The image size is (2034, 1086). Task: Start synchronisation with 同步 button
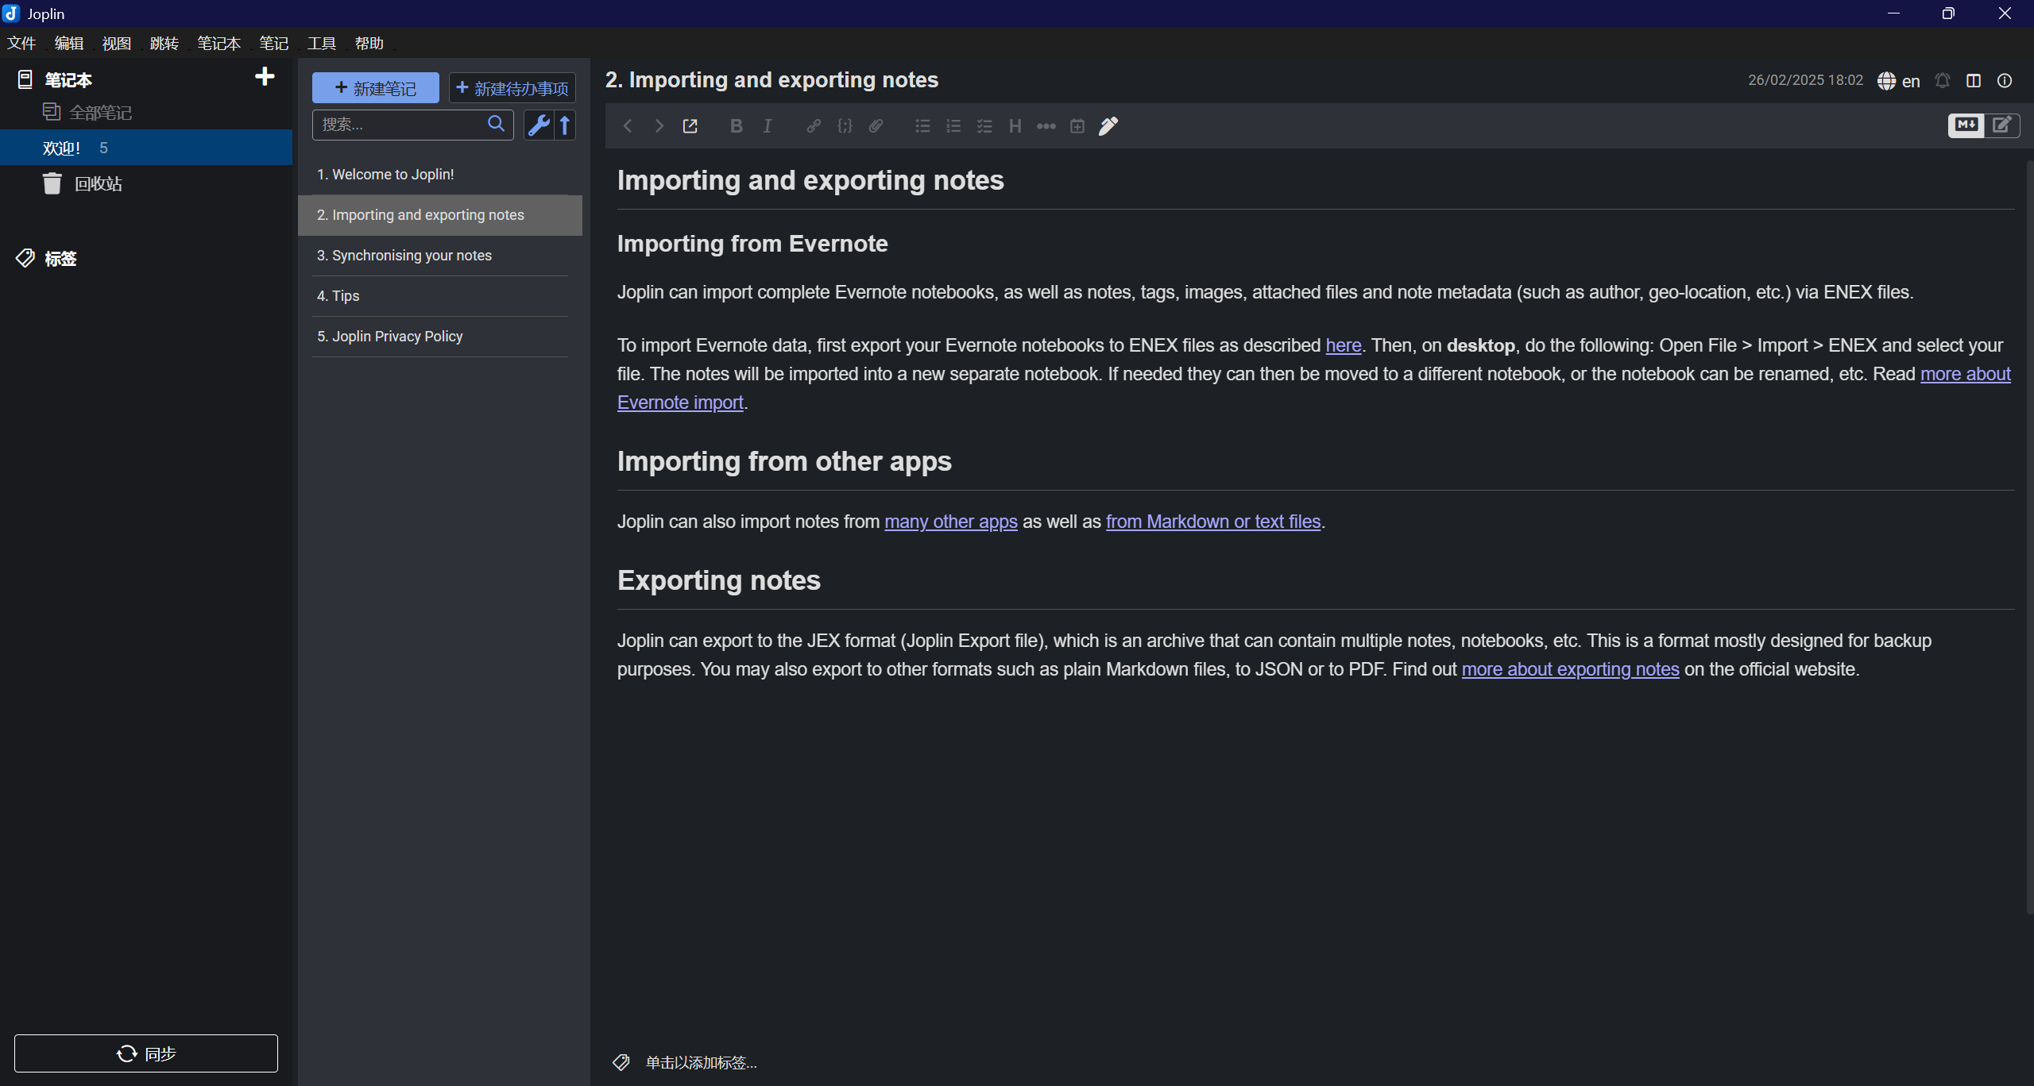pyautogui.click(x=146, y=1053)
